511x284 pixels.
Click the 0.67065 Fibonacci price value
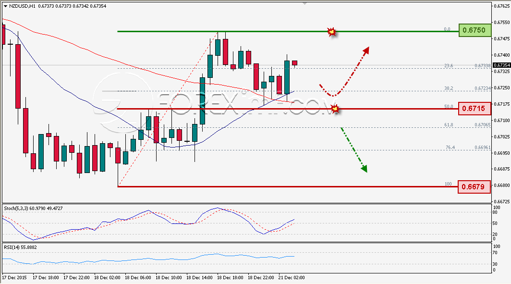pyautogui.click(x=483, y=125)
